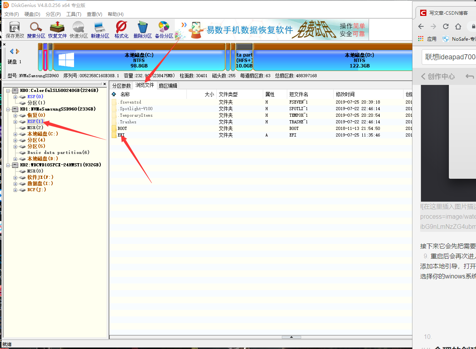This screenshot has height=349, width=476.
Task: Open the 帮助(H) menu
Action: (116, 14)
